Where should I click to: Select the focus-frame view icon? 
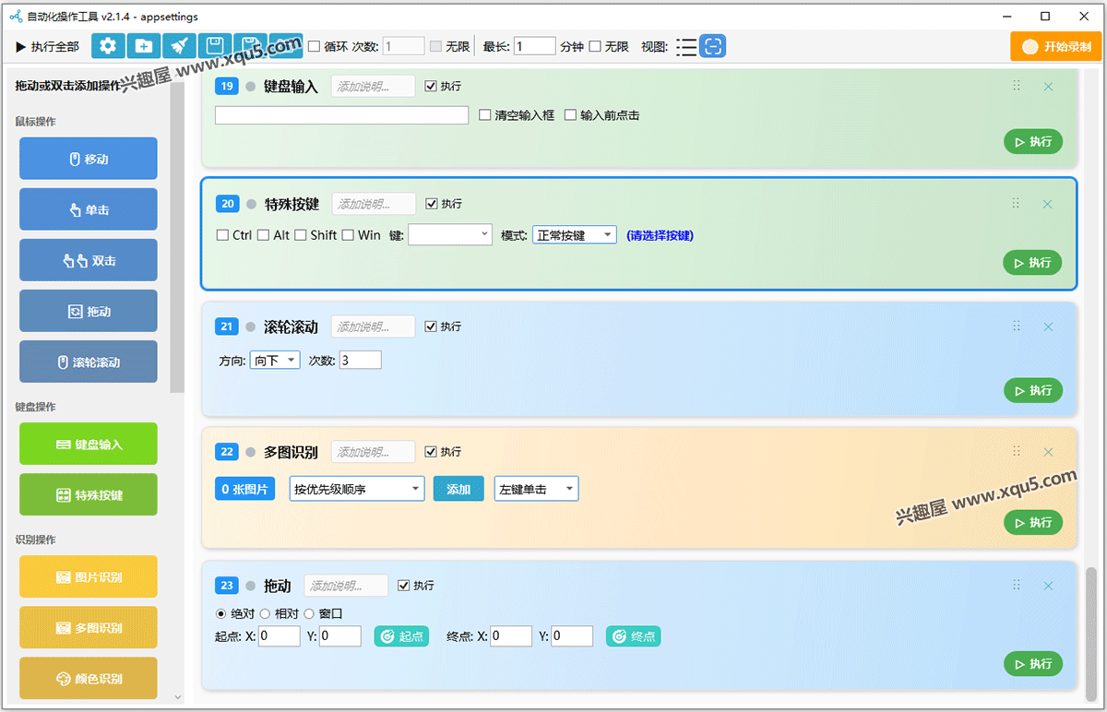tap(713, 46)
